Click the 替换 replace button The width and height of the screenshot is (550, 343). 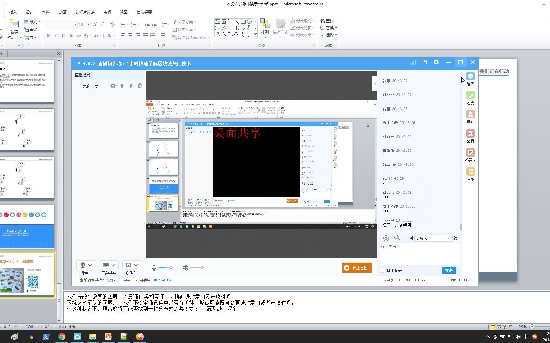[328, 28]
